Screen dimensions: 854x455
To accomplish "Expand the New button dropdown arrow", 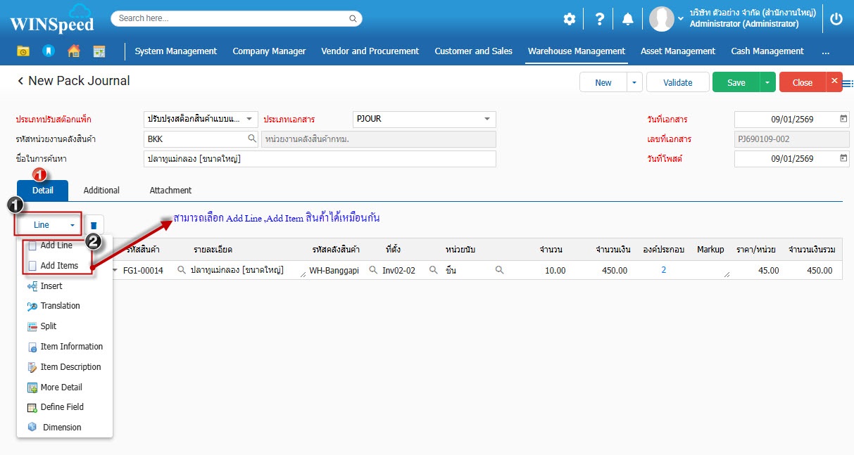I will tap(634, 82).
